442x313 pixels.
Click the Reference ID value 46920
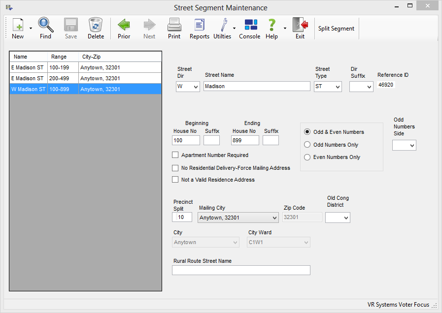[x=386, y=85]
